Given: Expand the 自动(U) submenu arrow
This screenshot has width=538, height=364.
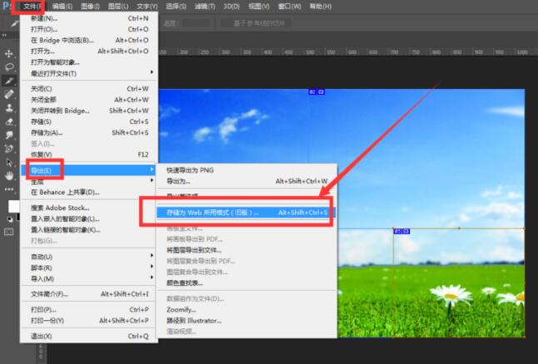Looking at the screenshot, I should [152, 255].
